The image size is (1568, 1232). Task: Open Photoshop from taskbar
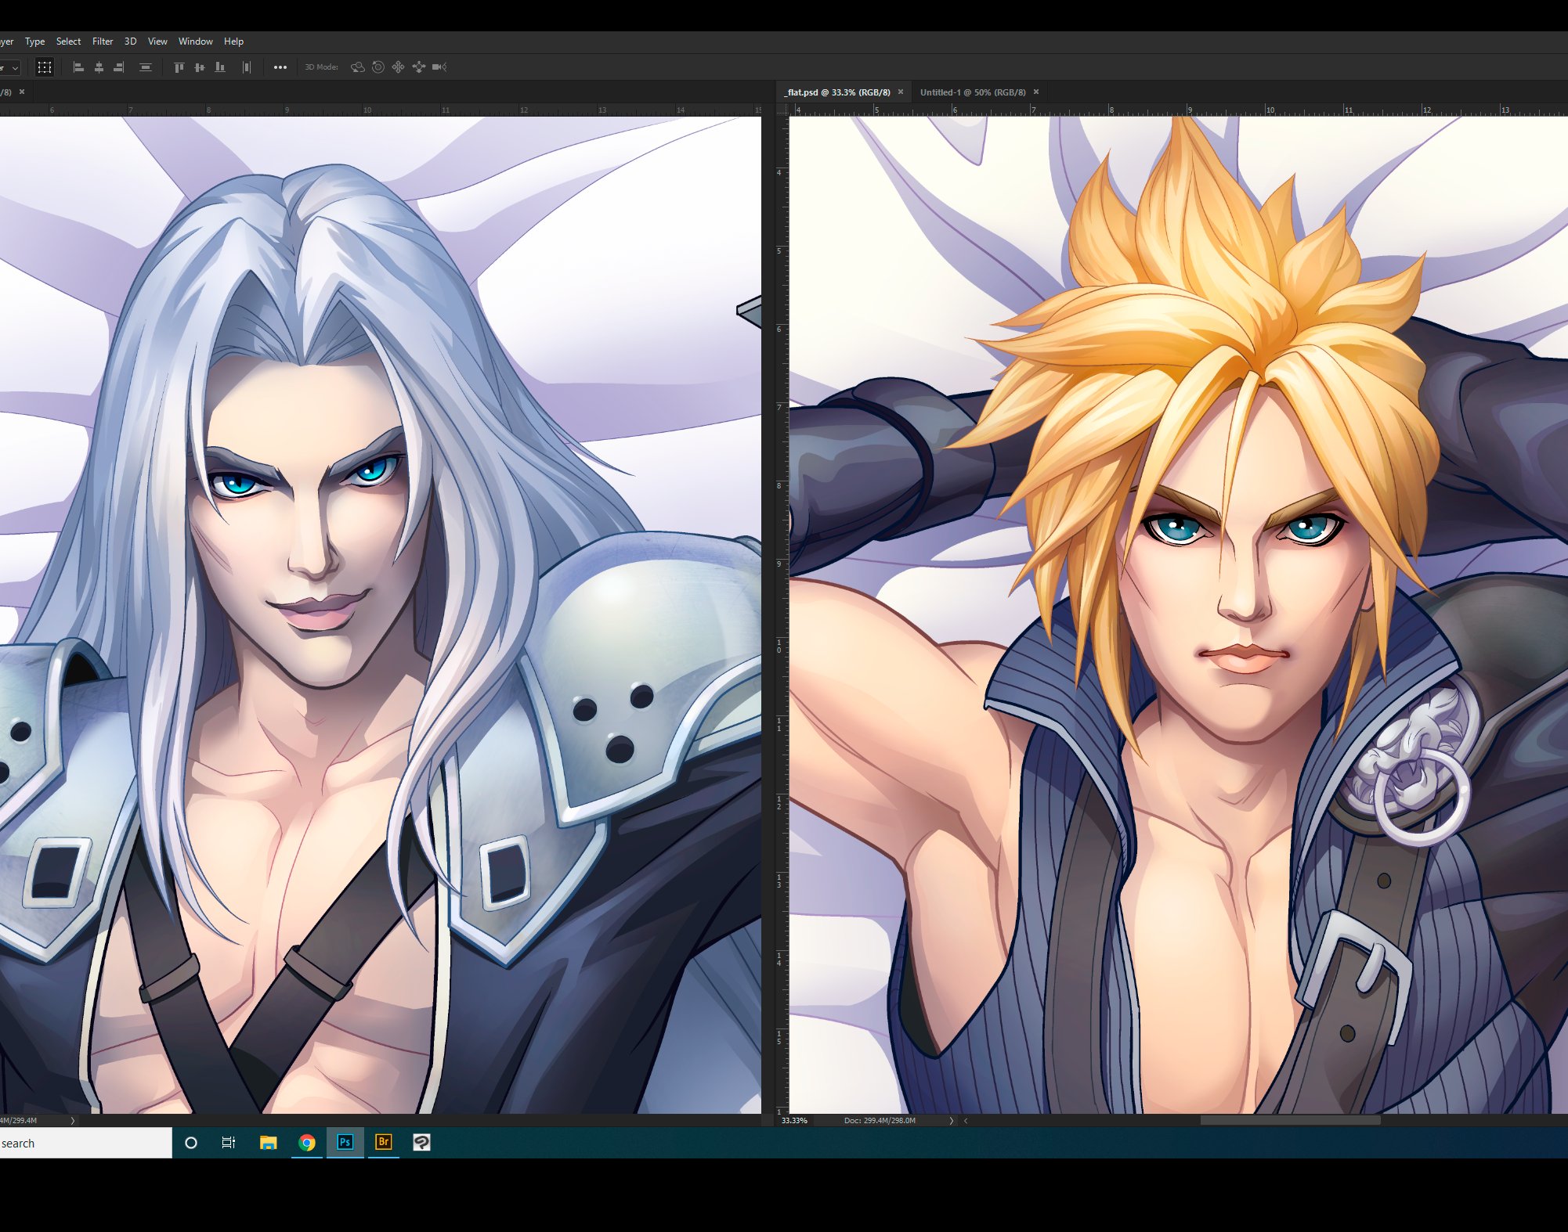point(345,1143)
